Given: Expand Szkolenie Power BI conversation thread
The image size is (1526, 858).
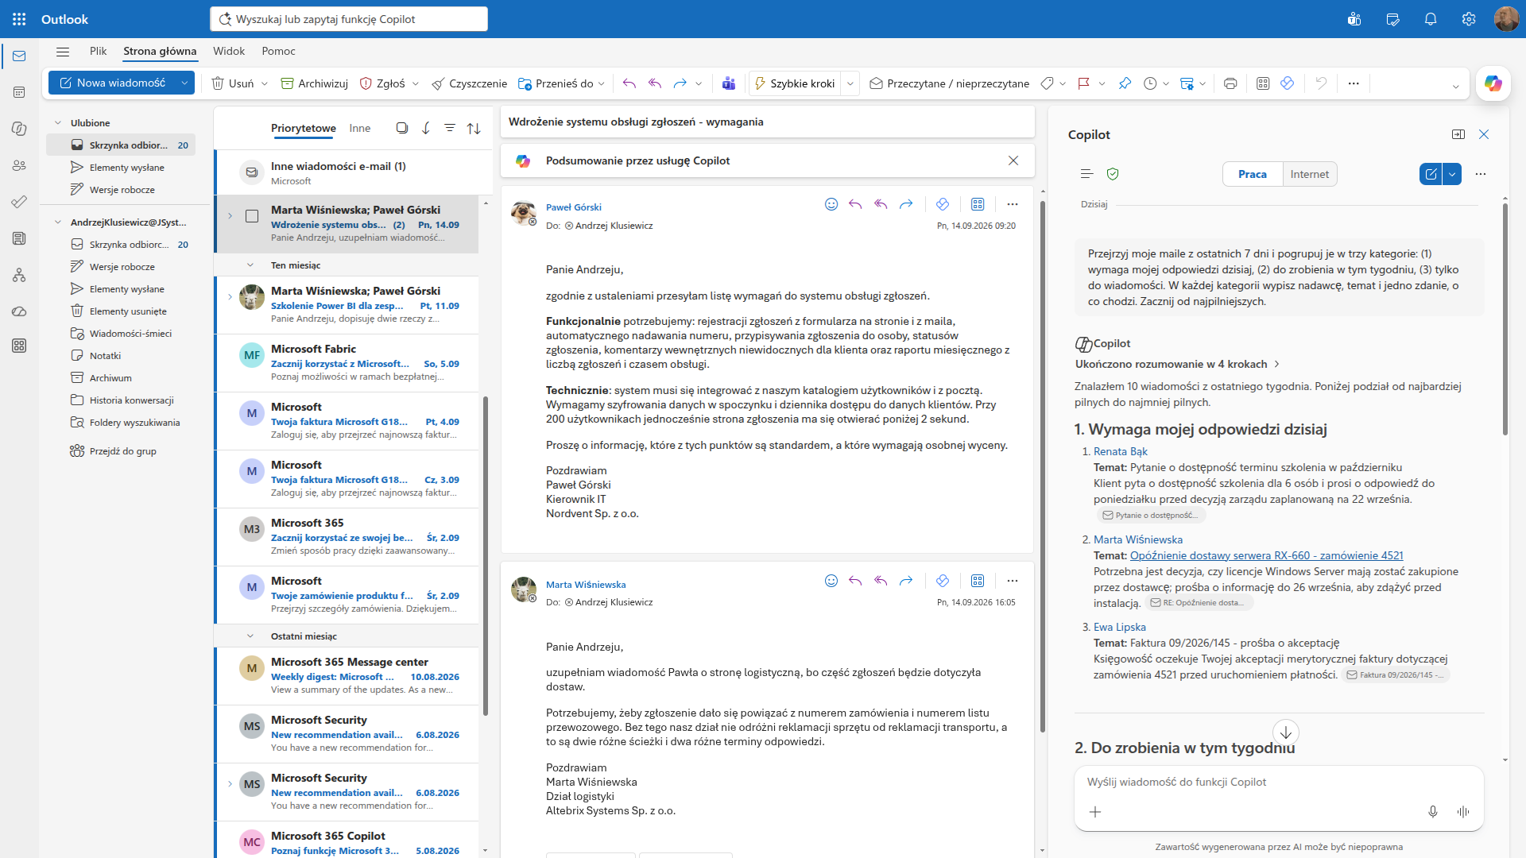Looking at the screenshot, I should tap(230, 297).
